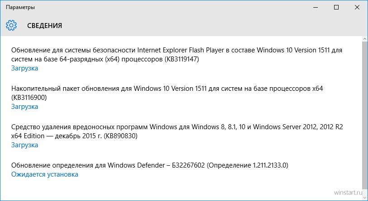This screenshot has height=201, width=368.
Task: Open Загрузка link under KB3119147 update
Action: pos(25,68)
